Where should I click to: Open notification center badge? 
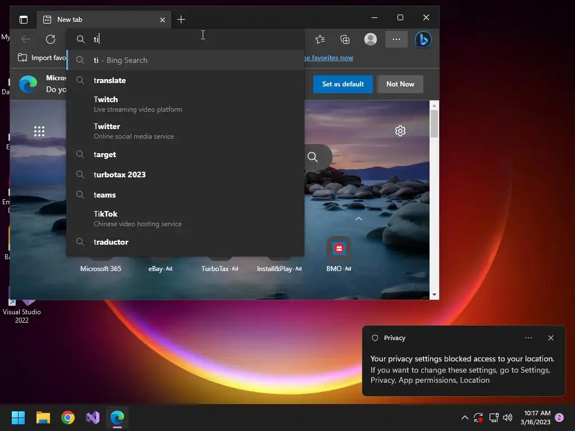(560, 418)
